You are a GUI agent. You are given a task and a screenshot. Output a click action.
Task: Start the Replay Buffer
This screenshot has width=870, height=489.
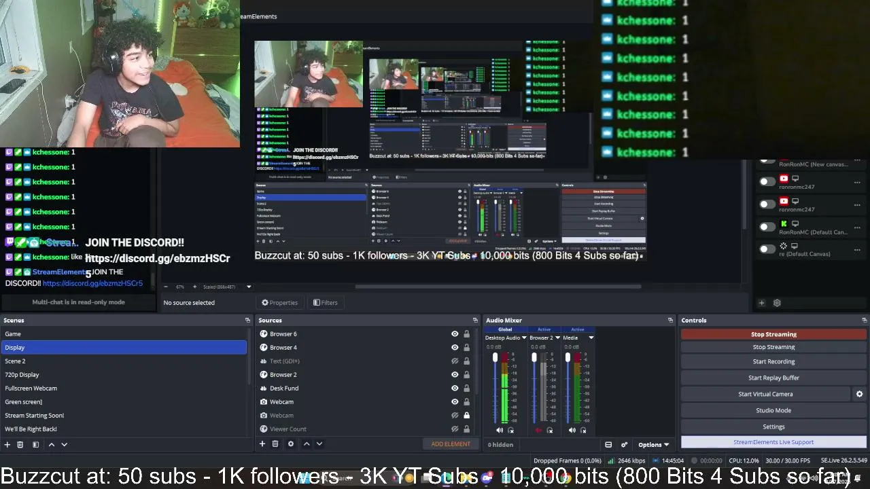(x=773, y=378)
